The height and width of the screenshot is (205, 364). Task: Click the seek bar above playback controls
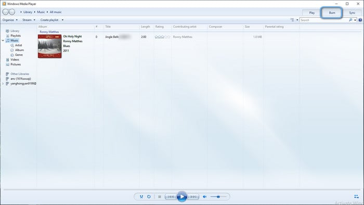[182, 190]
